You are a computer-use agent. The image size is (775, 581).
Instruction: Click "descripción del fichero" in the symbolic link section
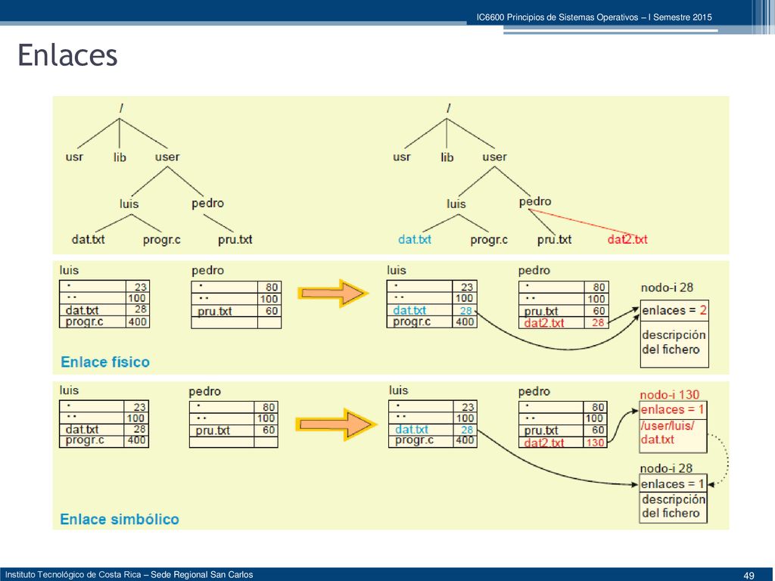pyautogui.click(x=673, y=506)
